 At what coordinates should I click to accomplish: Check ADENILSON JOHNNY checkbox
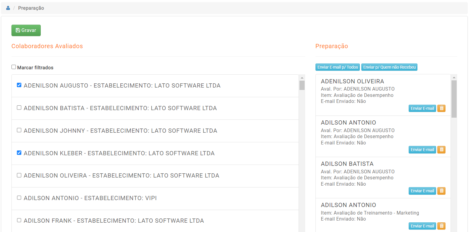[19, 130]
